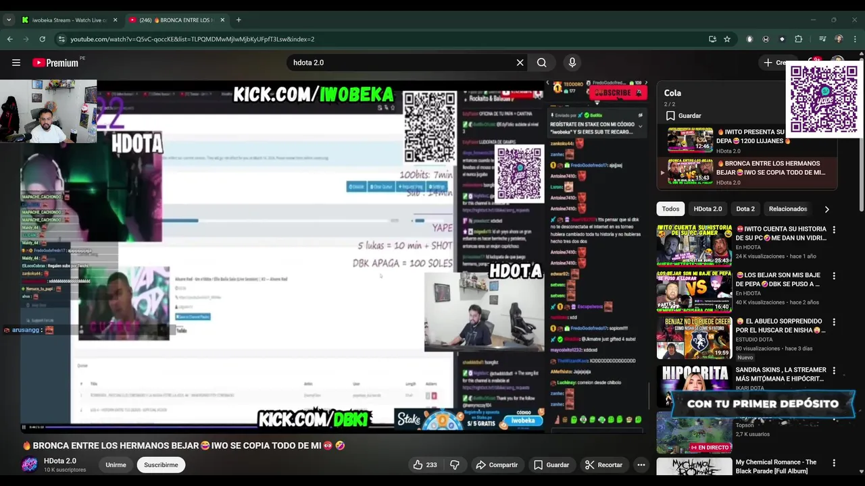Click the video title BRONCA ENTRE LOS HERMANOS

184,446
